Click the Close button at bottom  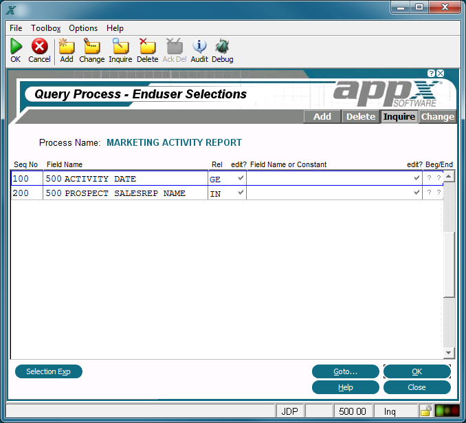[x=417, y=387]
